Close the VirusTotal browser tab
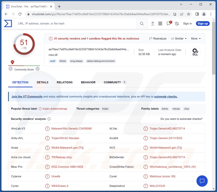The width and height of the screenshot is (217, 192). (51, 7)
